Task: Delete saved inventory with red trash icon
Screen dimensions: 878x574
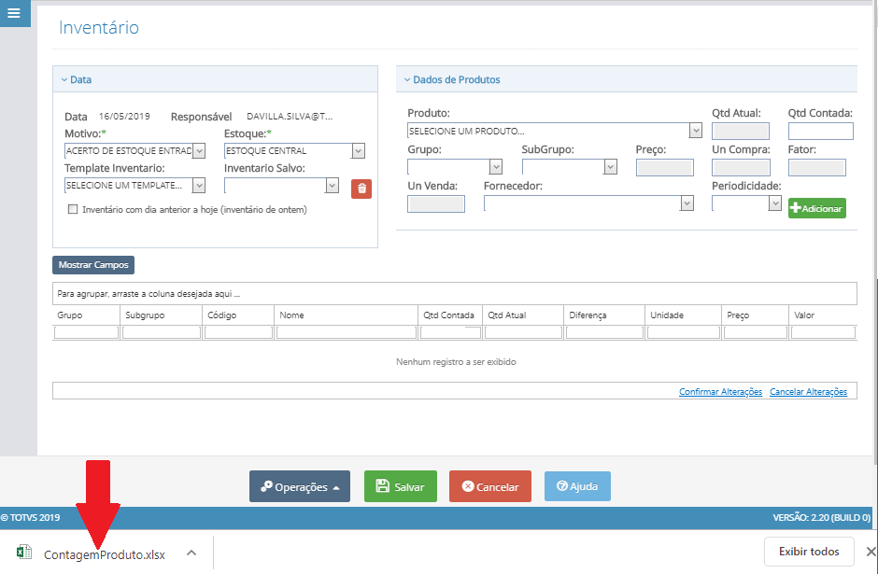Action: click(x=361, y=189)
